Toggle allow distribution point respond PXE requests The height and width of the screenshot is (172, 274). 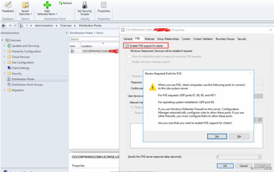click(x=129, y=56)
